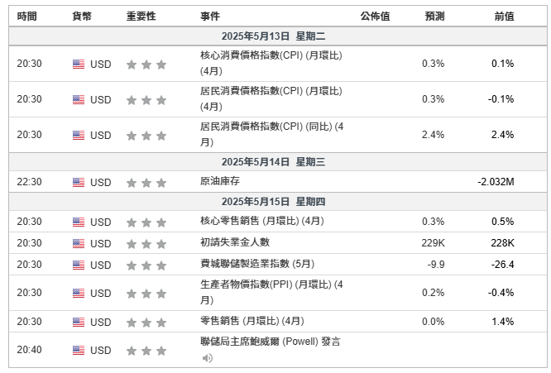551x373 pixels.
Task: Click the 2025年5月14日 星期三 date row
Action: tap(278, 162)
